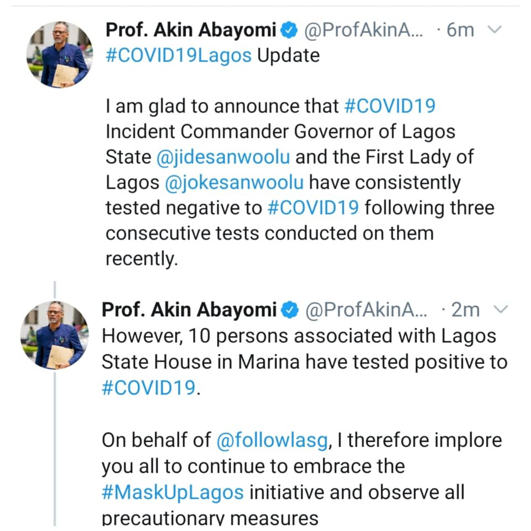
Task: Visit the @followlasg mention
Action: 272,441
